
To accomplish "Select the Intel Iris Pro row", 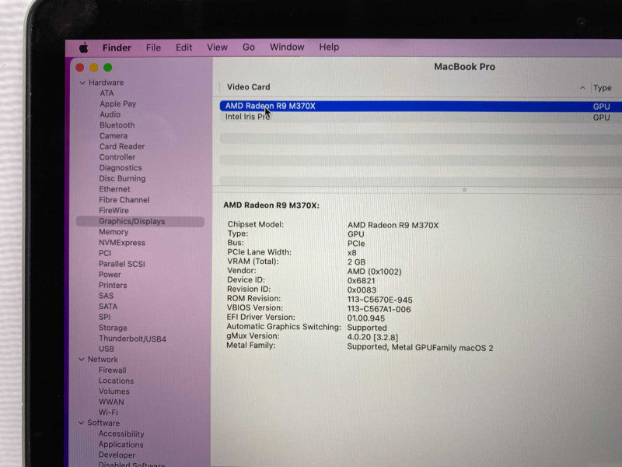I will coord(421,118).
